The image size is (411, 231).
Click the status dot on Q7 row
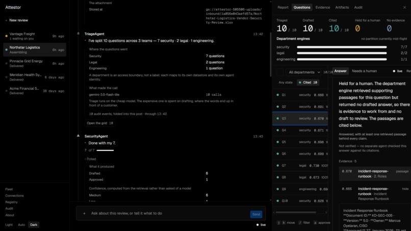coord(277,166)
